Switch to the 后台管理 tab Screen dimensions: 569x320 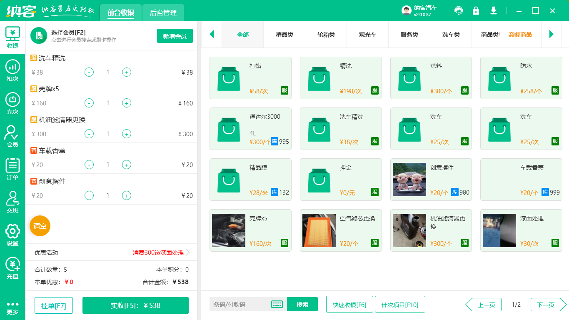(x=162, y=13)
